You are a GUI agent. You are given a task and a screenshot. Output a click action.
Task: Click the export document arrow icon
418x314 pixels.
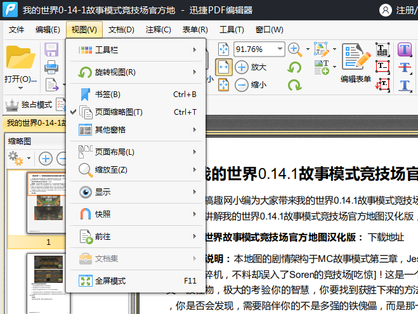52,85
